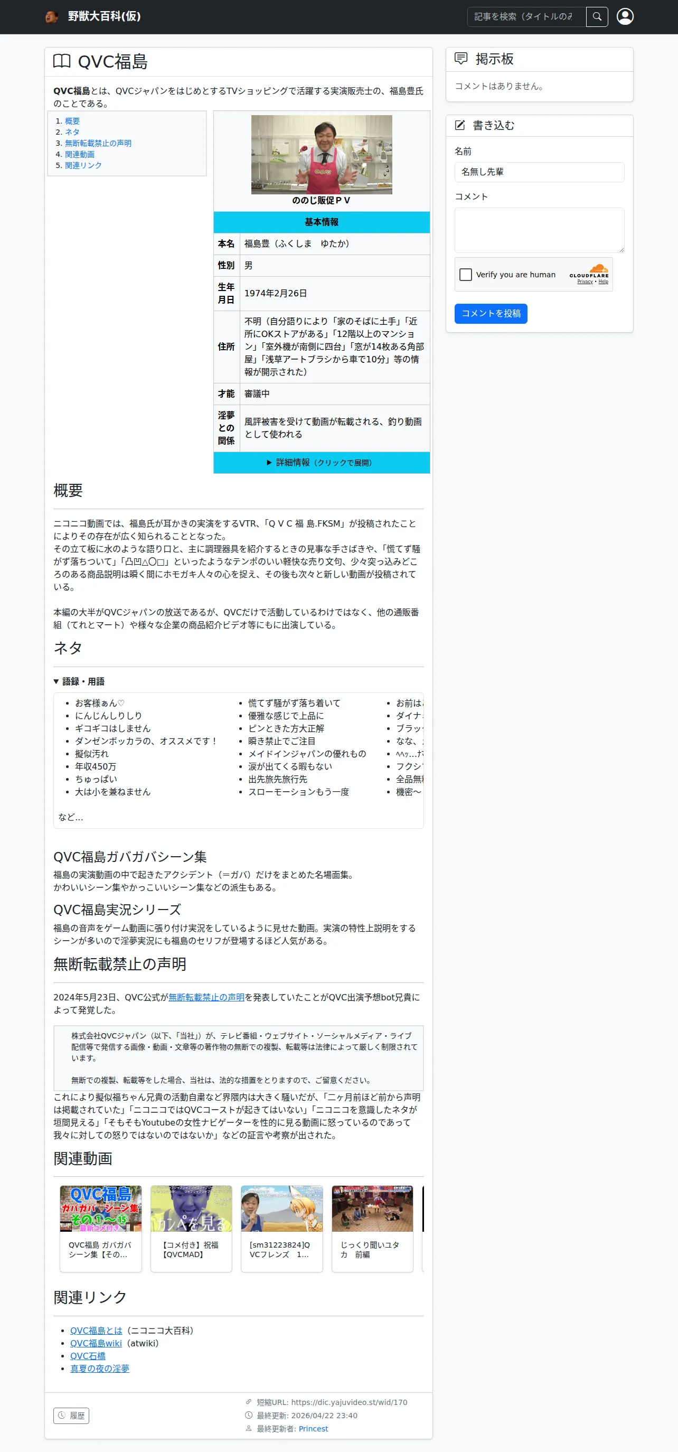Open the 履歴 history button
678x1452 pixels.
tap(71, 1416)
